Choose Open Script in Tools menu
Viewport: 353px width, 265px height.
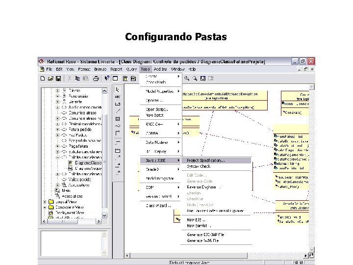(x=161, y=109)
